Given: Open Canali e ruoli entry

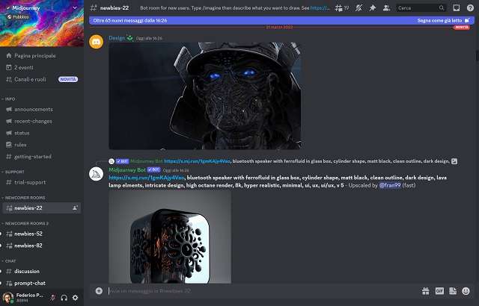Looking at the screenshot, I should (42, 79).
